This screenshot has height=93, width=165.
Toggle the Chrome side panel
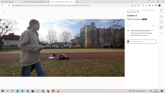coord(156,5)
